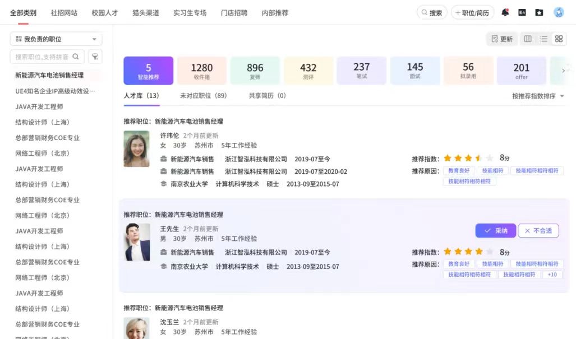The width and height of the screenshot is (576, 339).
Task: Select the 201 offer stage card
Action: click(x=521, y=71)
